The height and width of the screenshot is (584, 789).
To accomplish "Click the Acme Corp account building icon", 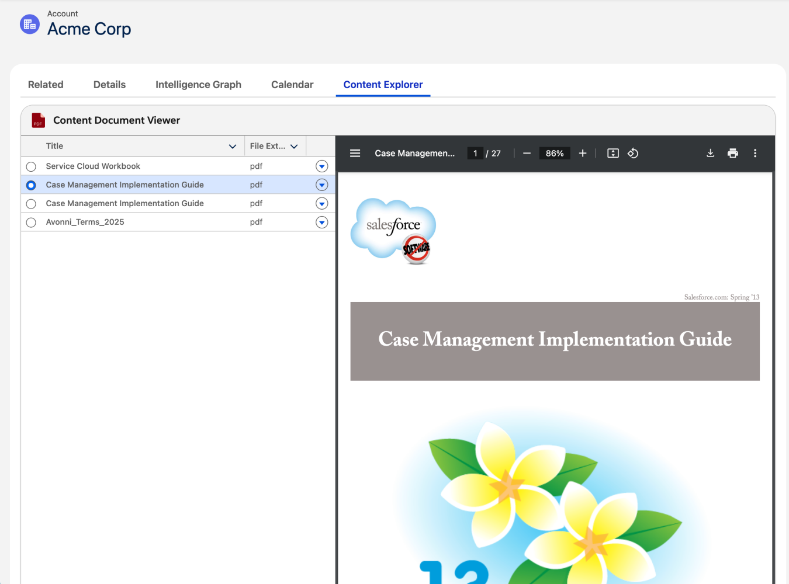I will click(30, 25).
